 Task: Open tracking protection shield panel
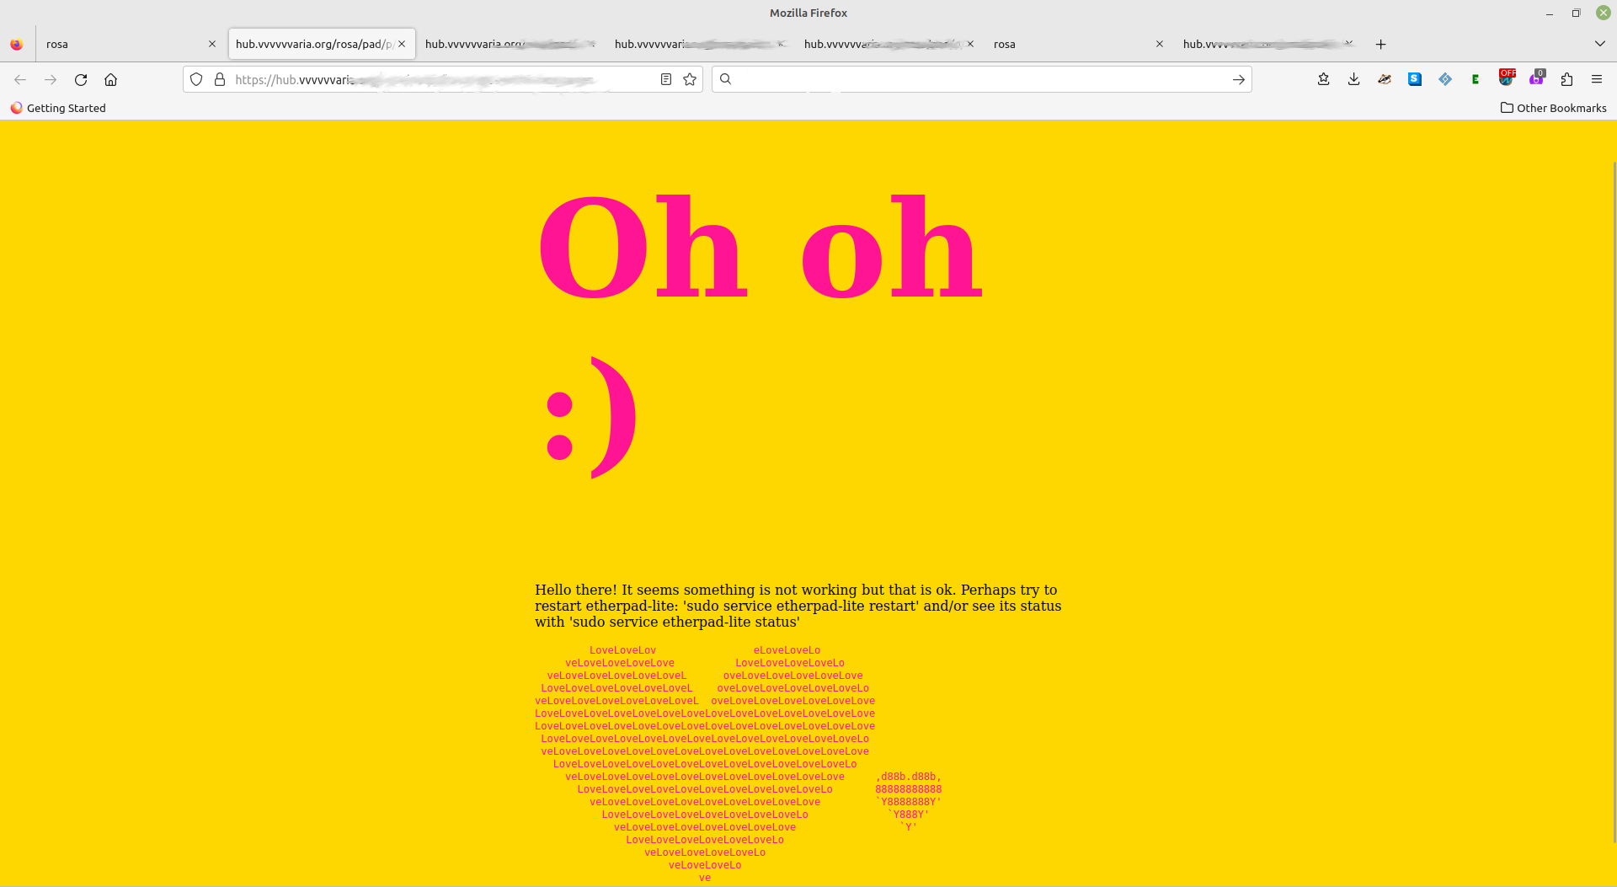(196, 79)
